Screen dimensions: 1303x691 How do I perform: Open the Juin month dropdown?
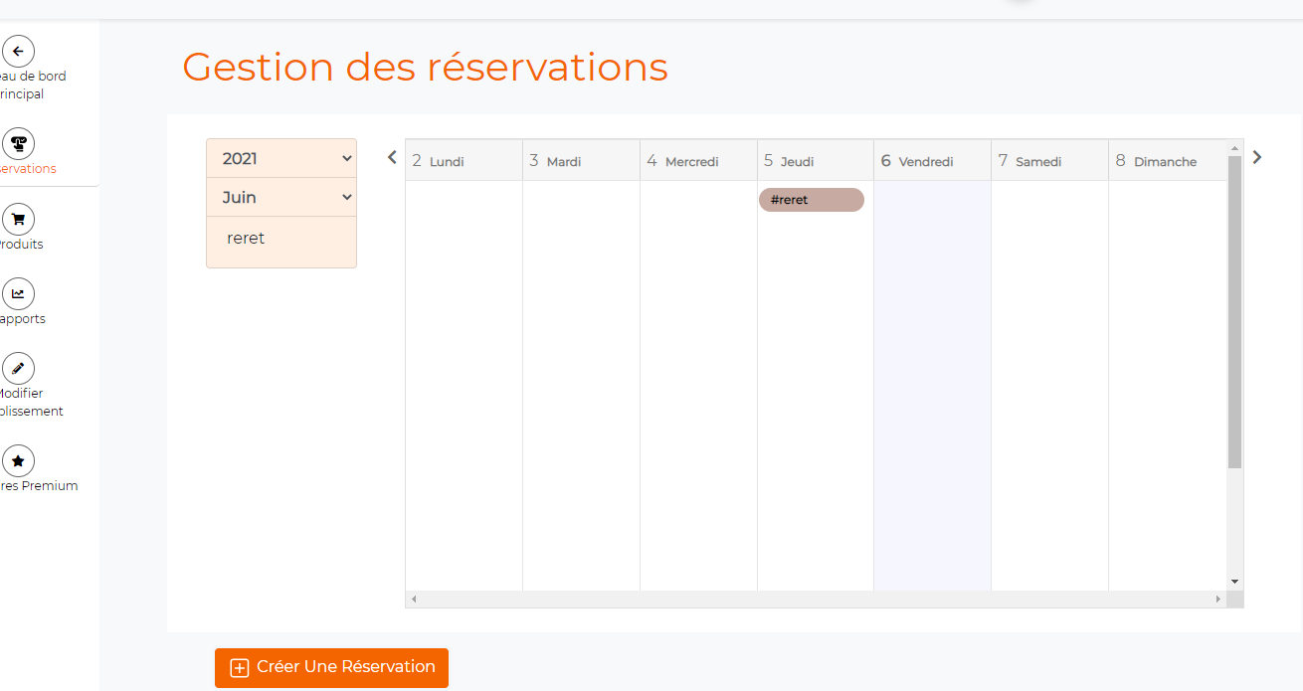(x=281, y=197)
